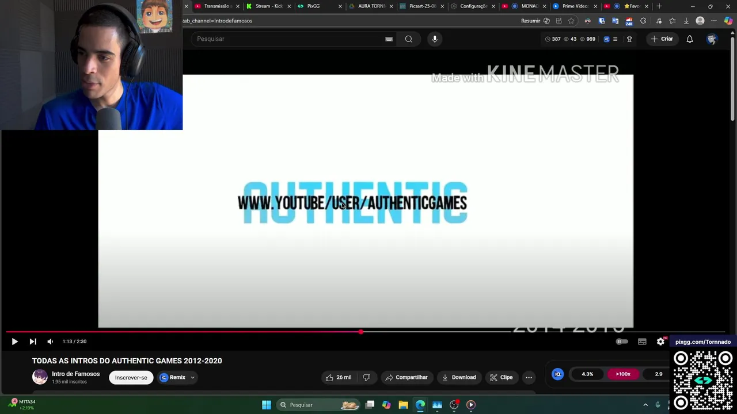The image size is (737, 414).
Task: Open a new browser tab
Action: 659,6
